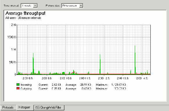Click the Incoming average value 28.51 KB
The width and height of the screenshot is (169, 111).
86,84
